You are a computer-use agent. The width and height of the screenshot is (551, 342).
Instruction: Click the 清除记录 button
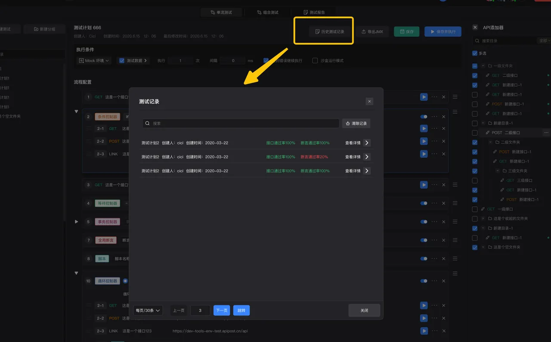click(x=356, y=123)
